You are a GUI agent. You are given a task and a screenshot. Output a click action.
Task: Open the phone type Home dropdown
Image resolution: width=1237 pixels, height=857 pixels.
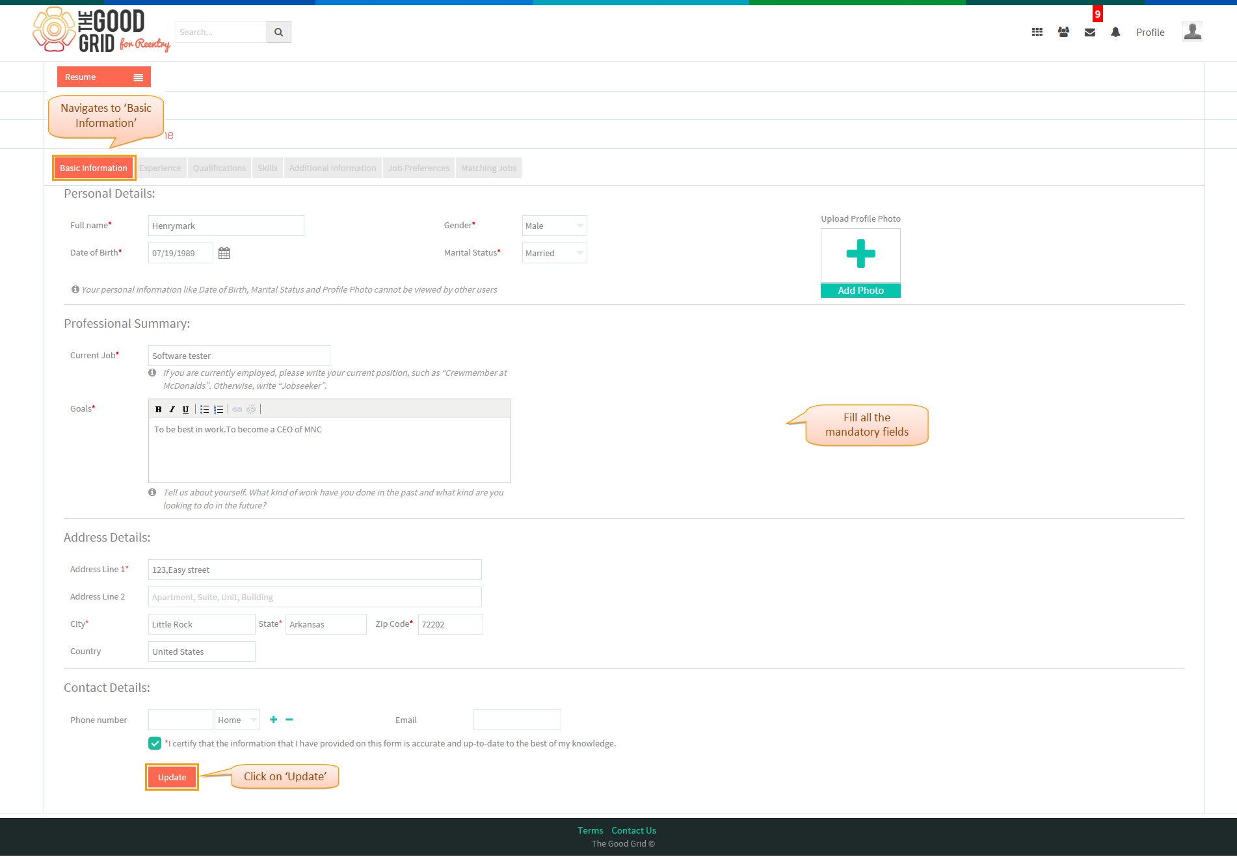point(237,720)
